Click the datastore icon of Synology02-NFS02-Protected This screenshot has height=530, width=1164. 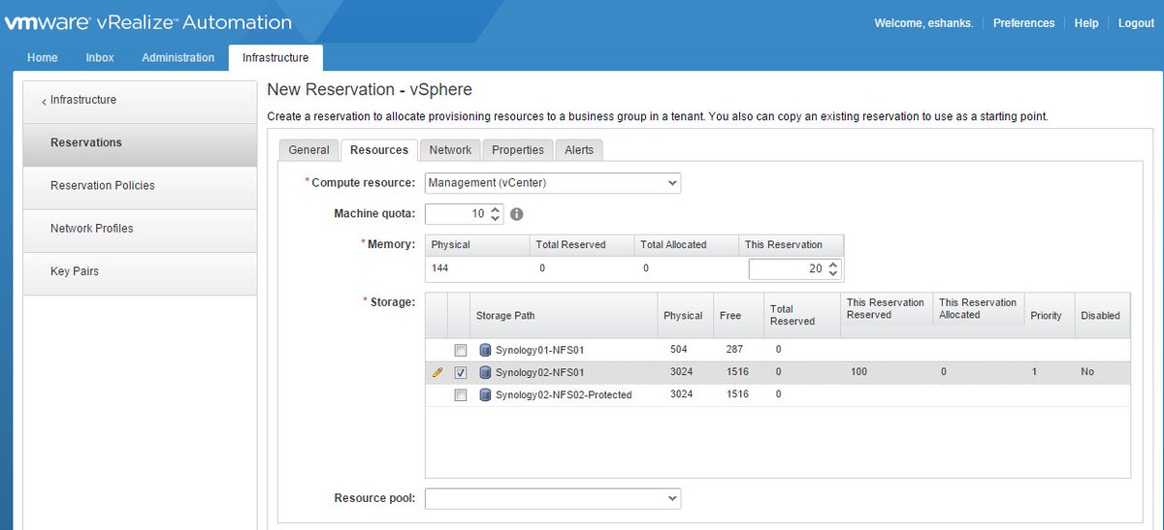tap(485, 394)
